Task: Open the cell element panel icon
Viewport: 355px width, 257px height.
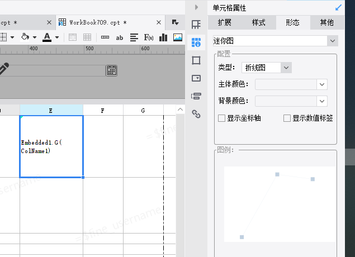Action: (196, 42)
